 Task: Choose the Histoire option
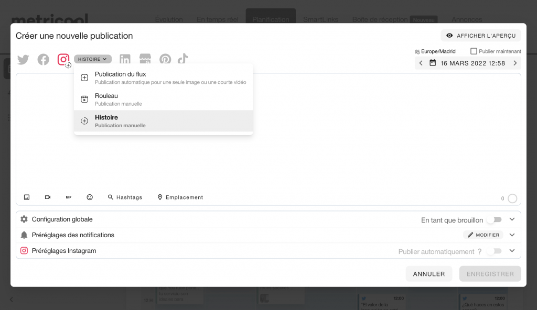click(164, 121)
